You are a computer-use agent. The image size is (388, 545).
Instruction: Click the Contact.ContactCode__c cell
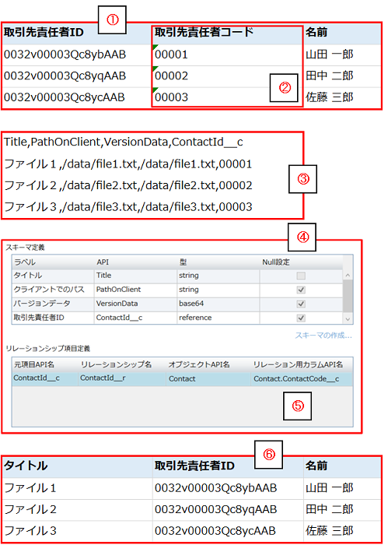click(296, 378)
